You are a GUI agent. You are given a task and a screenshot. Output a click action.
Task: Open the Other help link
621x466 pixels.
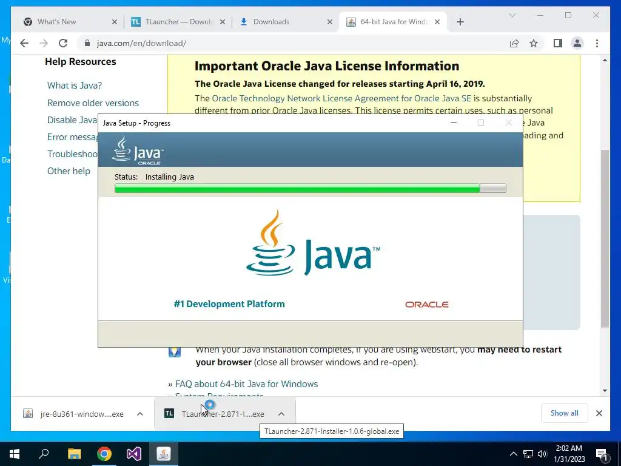tap(69, 171)
